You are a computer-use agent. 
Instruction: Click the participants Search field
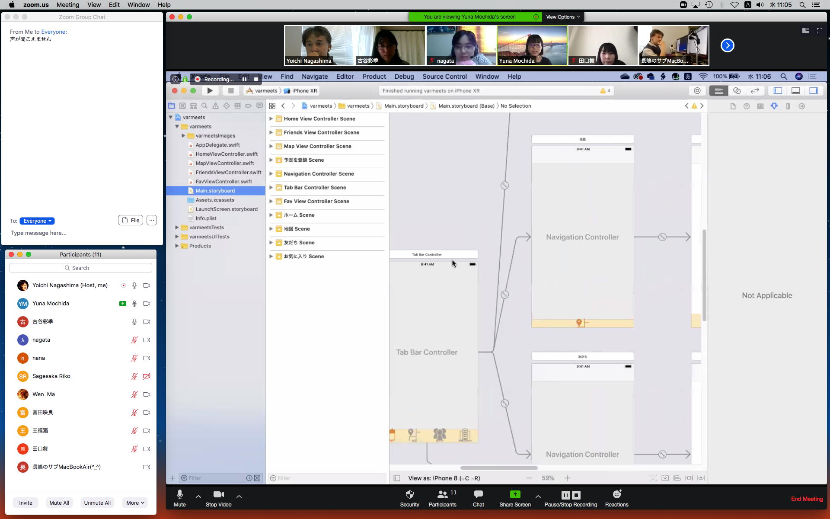pos(81,268)
